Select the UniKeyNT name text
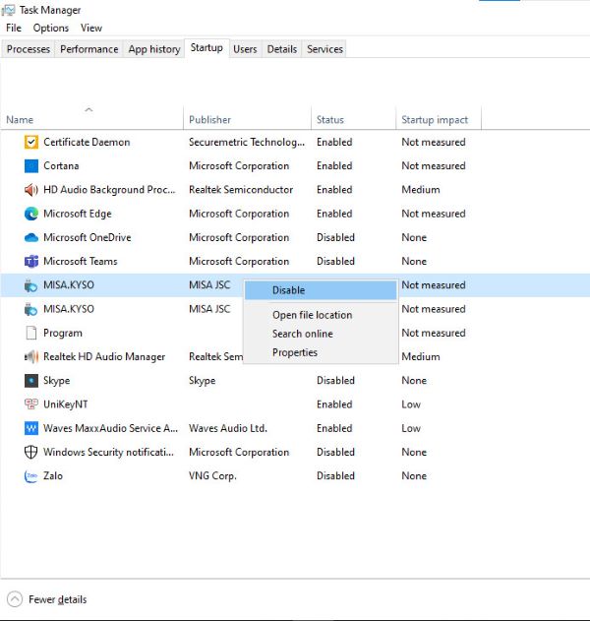The width and height of the screenshot is (590, 621). [65, 404]
